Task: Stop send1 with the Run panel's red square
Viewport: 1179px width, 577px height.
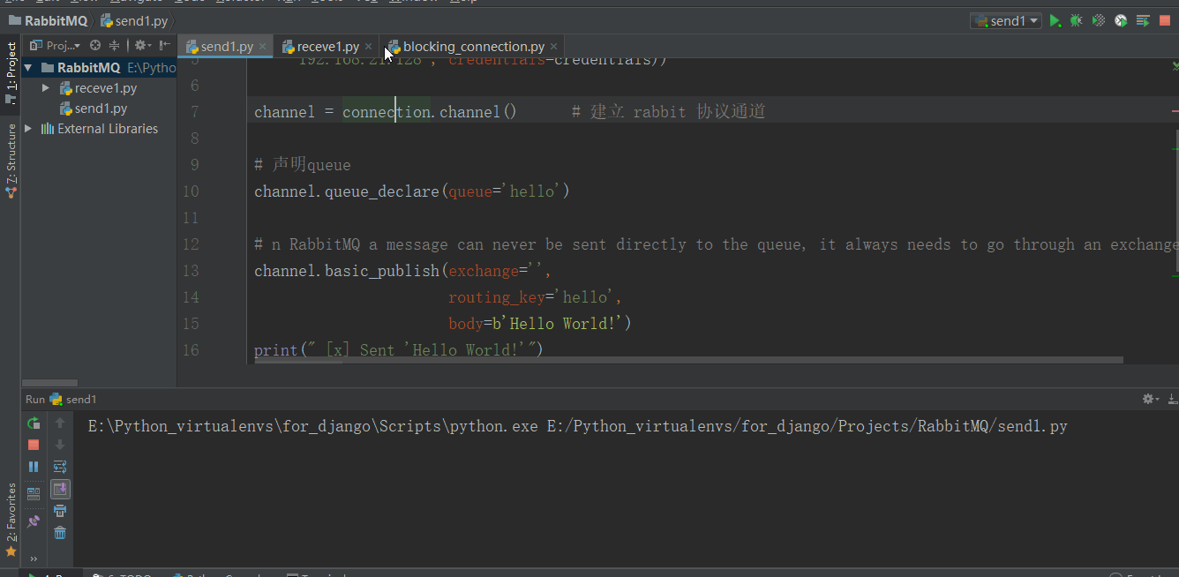Action: tap(34, 445)
